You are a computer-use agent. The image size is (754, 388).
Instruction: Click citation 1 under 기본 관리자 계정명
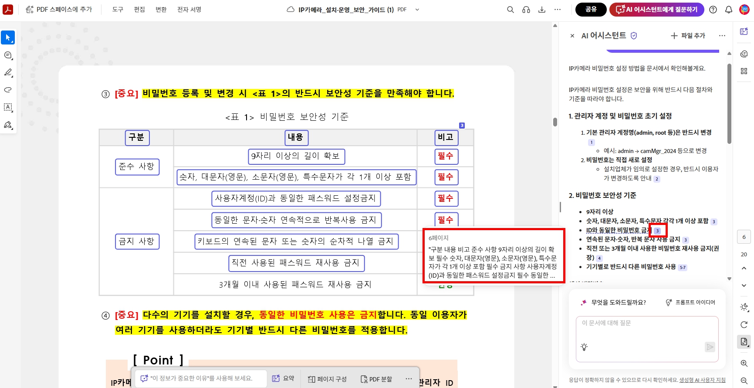coord(591,142)
